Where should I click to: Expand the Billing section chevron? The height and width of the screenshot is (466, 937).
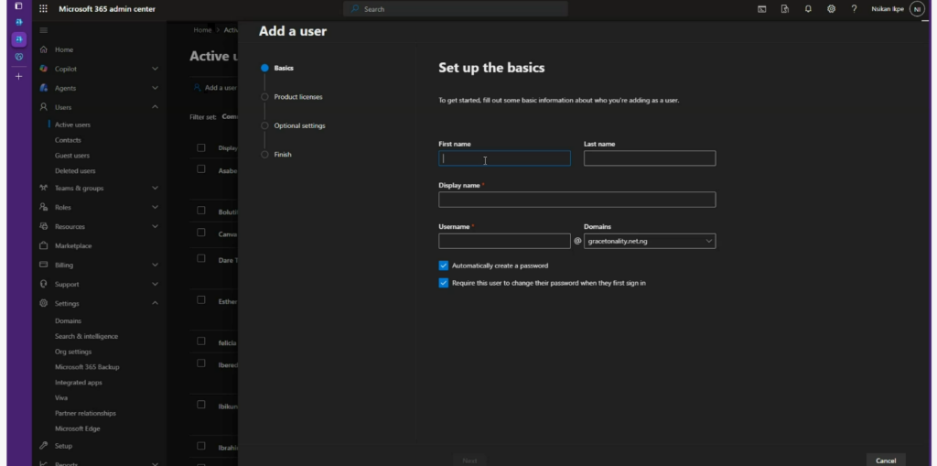pos(155,265)
